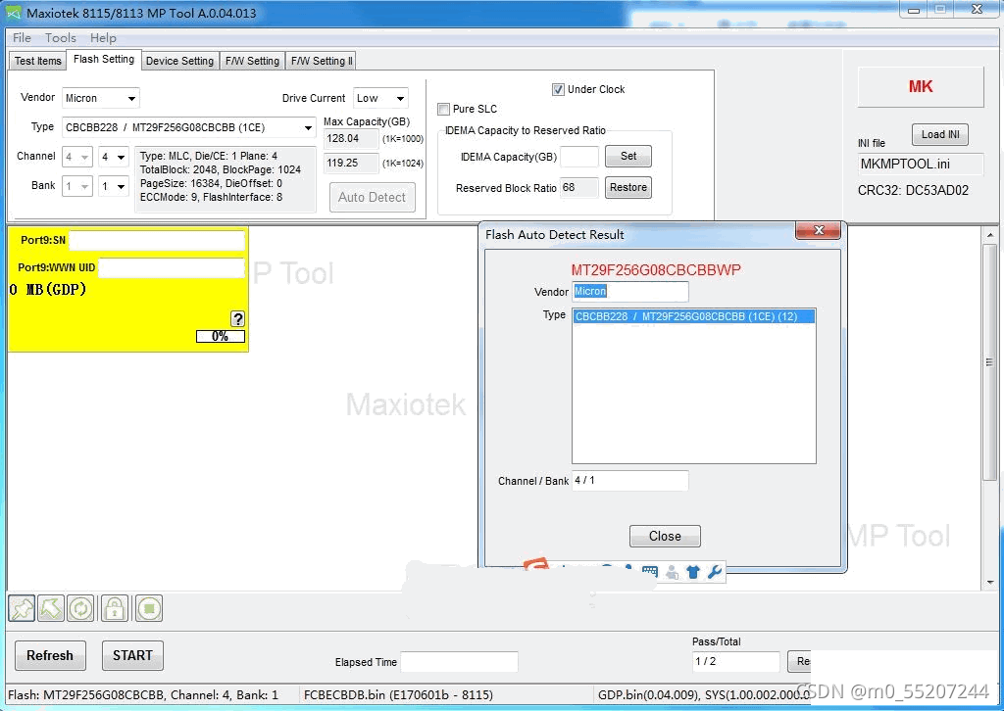Viewport: 1004px width, 711px height.
Task: Click the circular arrows refresh icon in the toolbar
Action: (80, 608)
